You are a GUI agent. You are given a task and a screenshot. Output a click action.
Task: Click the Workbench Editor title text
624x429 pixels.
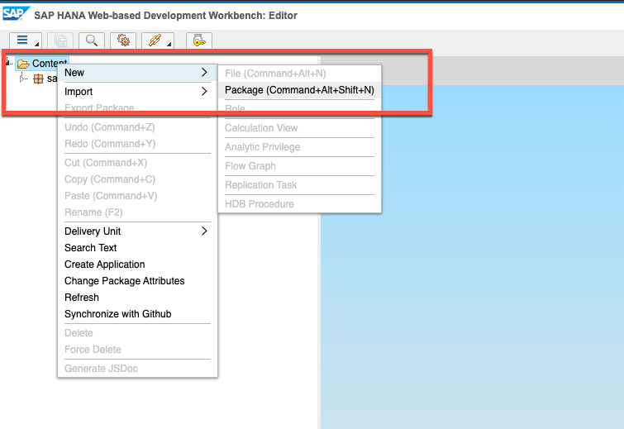point(165,16)
